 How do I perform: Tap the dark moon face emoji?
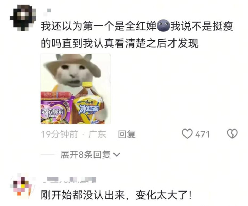click(x=163, y=25)
